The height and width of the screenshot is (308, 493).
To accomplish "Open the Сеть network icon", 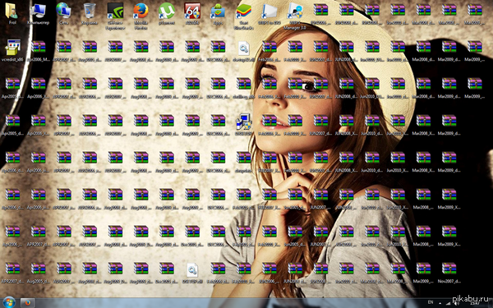I will coord(64,13).
